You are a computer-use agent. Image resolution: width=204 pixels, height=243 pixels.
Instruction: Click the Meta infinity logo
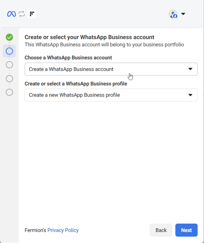point(12,14)
